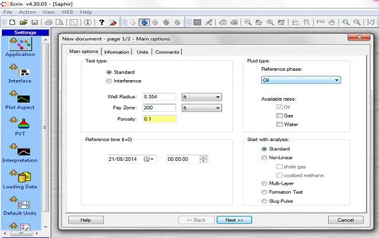Click the Save diskette icon
Viewport: 379px width, 238px height.
pyautogui.click(x=35, y=22)
